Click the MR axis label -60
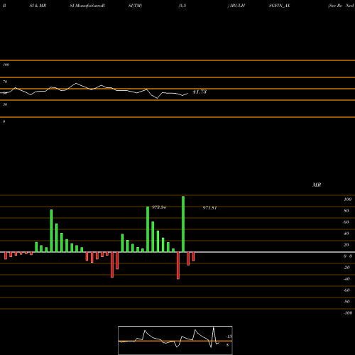Screen dimensions: 355x355 tap(346, 290)
